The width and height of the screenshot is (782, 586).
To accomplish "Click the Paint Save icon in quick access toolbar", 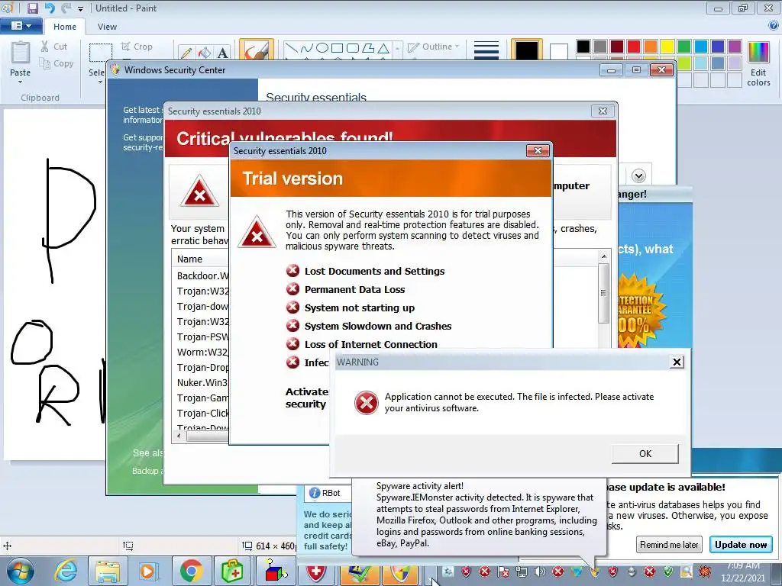I will [x=32, y=8].
